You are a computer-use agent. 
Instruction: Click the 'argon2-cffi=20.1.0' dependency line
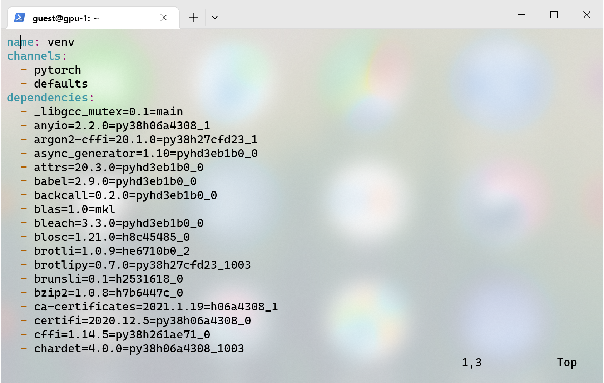tap(146, 140)
